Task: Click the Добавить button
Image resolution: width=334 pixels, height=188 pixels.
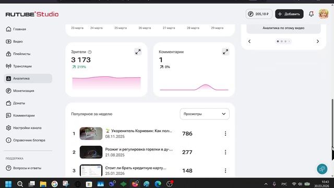Action: click(x=289, y=14)
